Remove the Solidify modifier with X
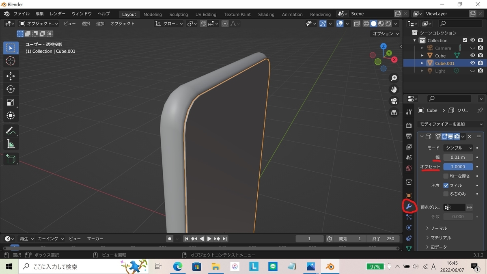 coord(469,136)
